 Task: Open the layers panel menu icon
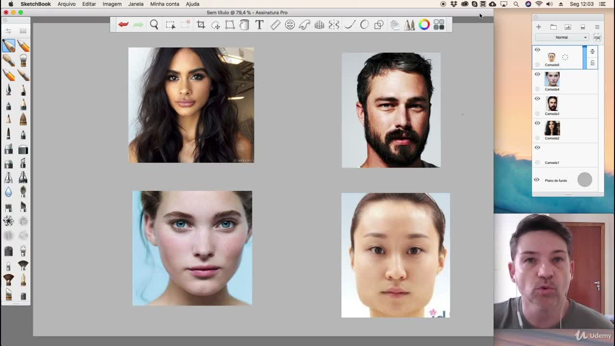pyautogui.click(x=597, y=27)
